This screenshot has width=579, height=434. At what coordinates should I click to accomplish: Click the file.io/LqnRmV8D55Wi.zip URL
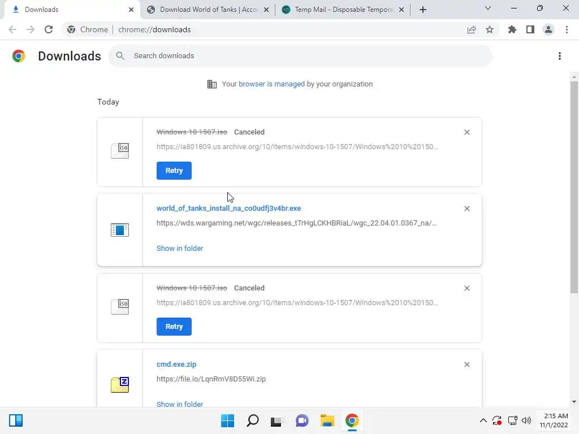[x=211, y=379]
